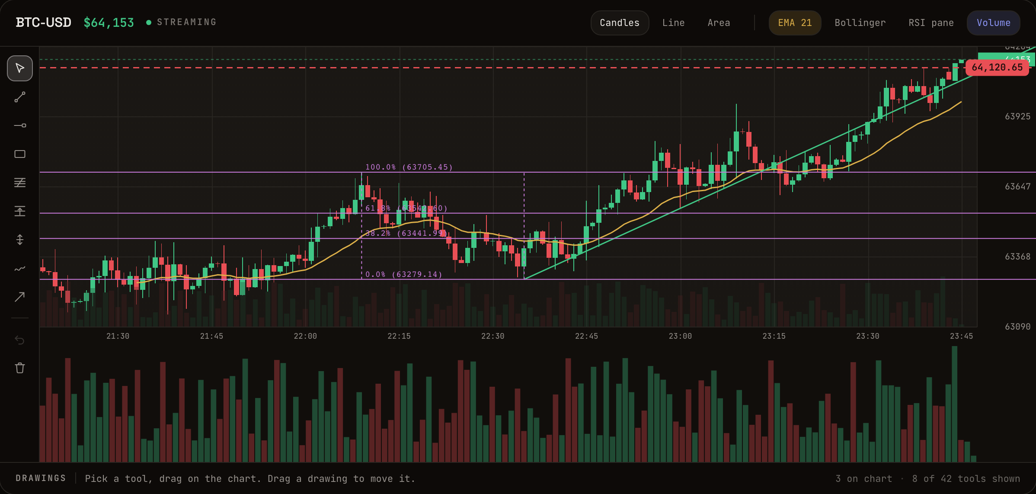1036x494 pixels.
Task: Click the 63647 price axis label
Action: pos(1017,186)
